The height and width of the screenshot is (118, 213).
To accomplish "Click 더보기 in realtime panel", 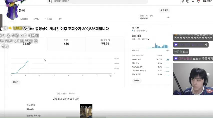I will coord(137,81).
